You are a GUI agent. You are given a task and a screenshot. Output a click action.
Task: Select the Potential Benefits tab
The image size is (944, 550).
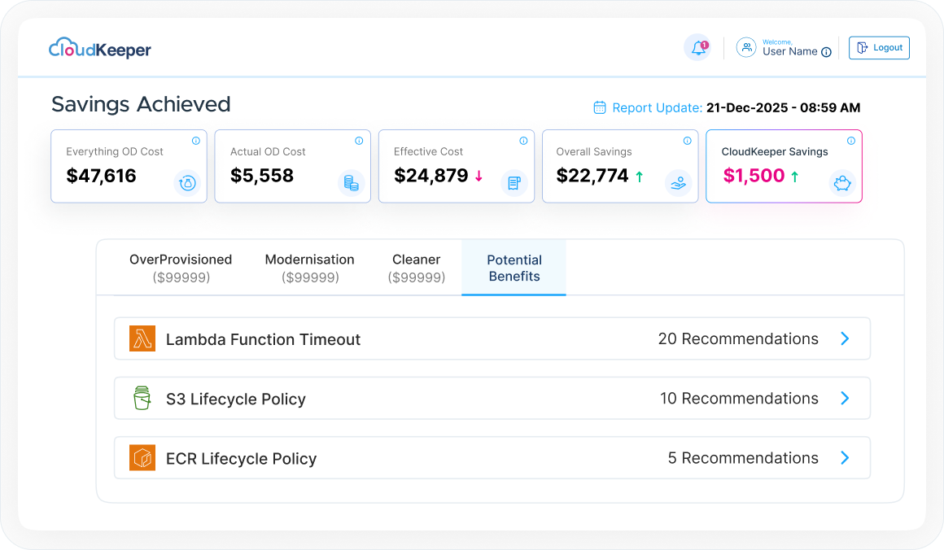click(x=514, y=268)
